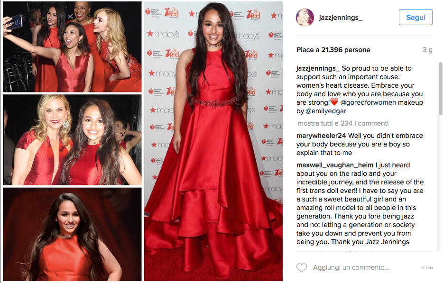Screen dimensions: 443x283
Task: View likes count Piace a 21.396 persone
Action: [333, 50]
